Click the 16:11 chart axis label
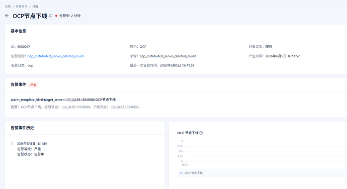The width and height of the screenshot is (347, 189). 185,165
